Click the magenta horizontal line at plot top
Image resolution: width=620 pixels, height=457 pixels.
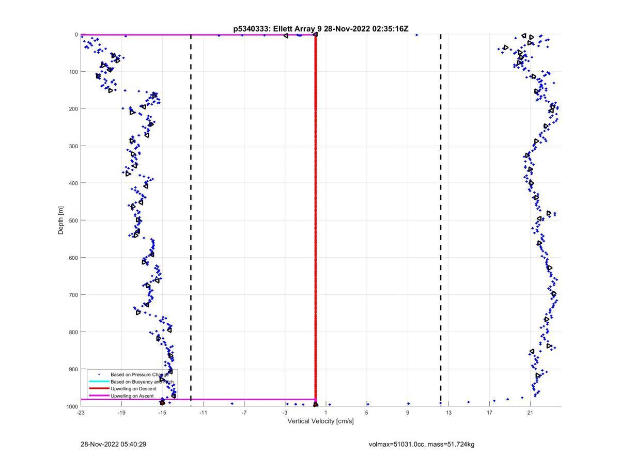pos(198,35)
